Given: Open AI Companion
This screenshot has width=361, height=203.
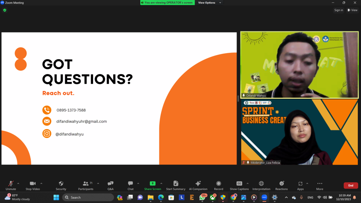Looking at the screenshot, I should (198, 185).
